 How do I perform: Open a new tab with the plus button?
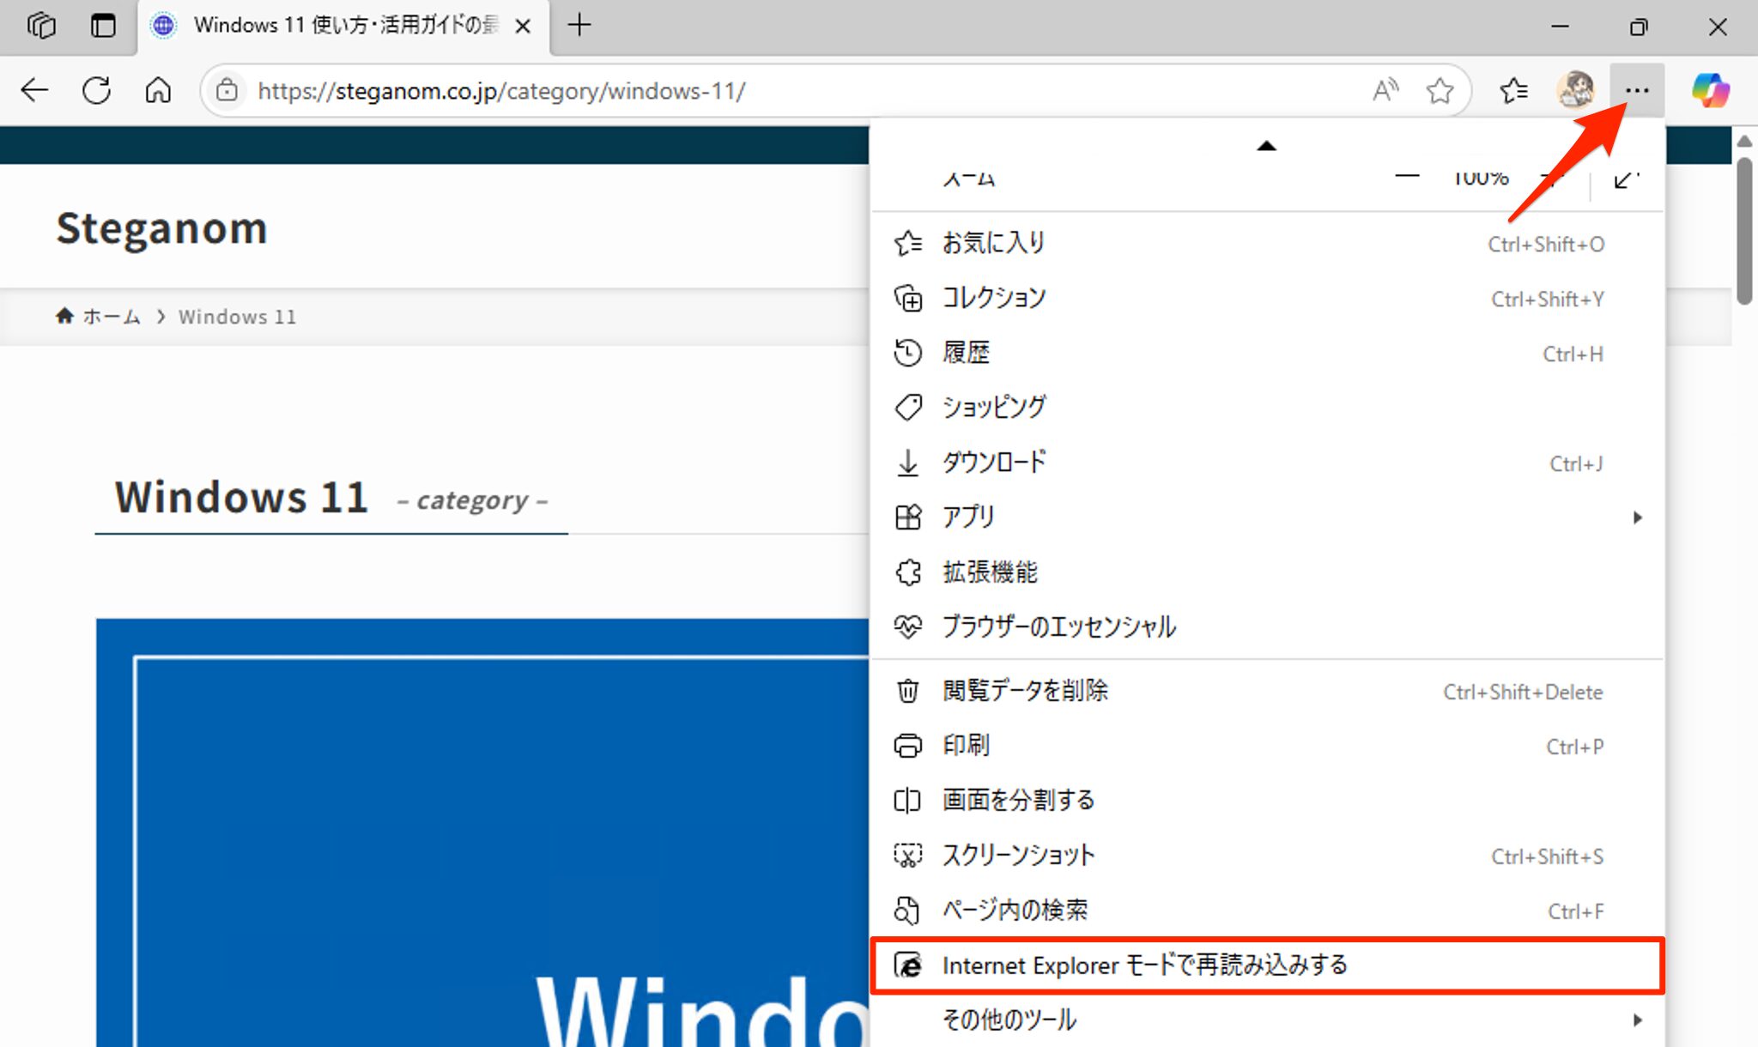click(x=579, y=26)
